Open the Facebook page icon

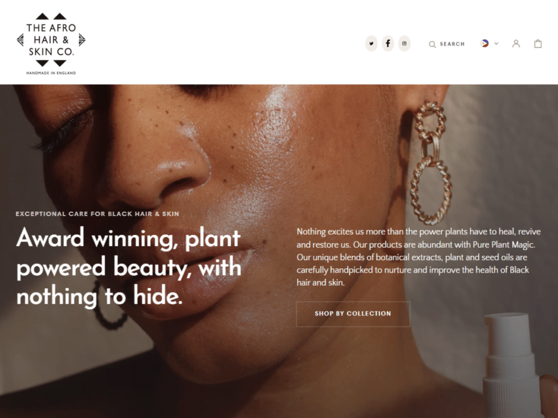click(388, 44)
